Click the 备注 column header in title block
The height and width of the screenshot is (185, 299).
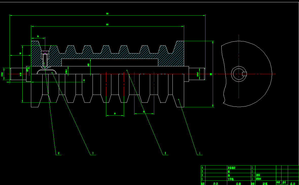click(x=293, y=184)
